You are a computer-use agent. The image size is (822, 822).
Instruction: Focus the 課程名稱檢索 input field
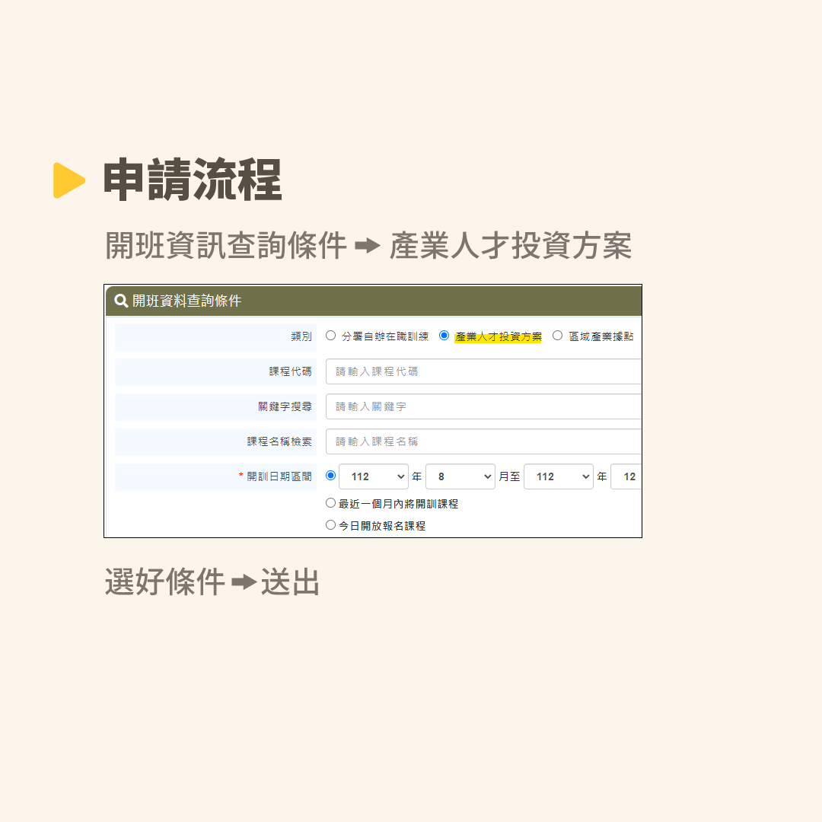pyautogui.click(x=483, y=441)
